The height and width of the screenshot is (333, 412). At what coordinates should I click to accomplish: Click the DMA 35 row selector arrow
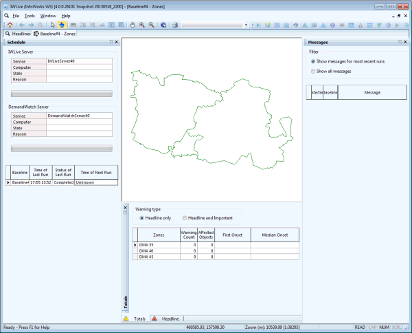tap(135, 245)
